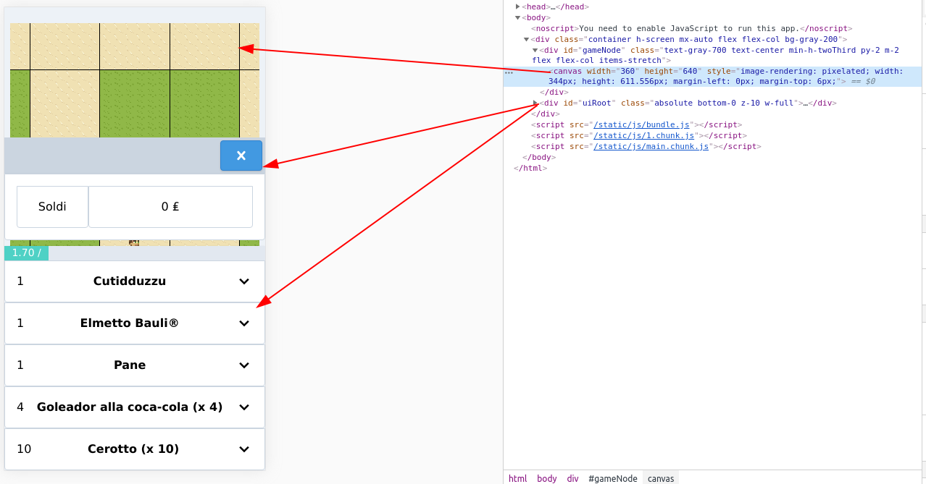The height and width of the screenshot is (484, 926).
Task: Click the Elmetto Bauli® item name
Action: point(130,323)
